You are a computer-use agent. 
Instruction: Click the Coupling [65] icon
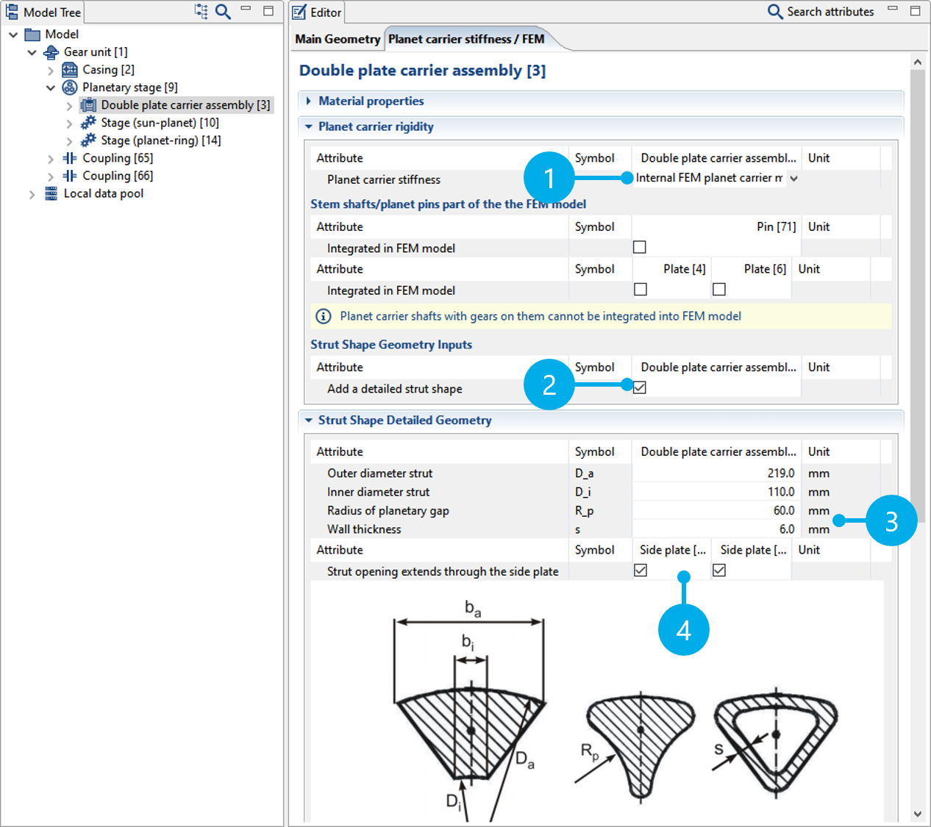click(70, 158)
